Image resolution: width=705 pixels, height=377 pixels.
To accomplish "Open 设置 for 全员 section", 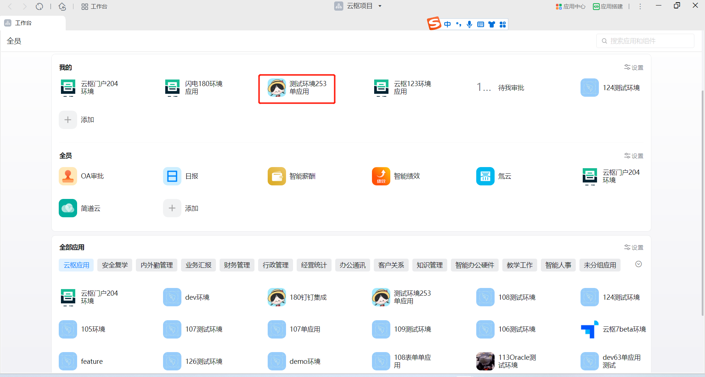I will (634, 156).
